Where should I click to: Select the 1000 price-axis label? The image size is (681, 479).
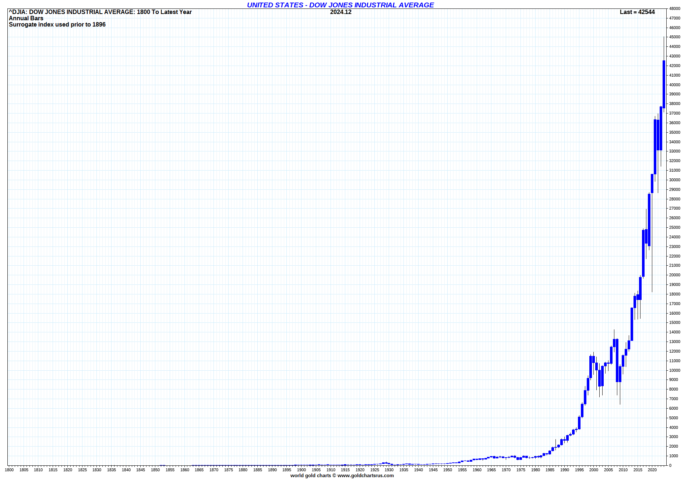coord(673,456)
